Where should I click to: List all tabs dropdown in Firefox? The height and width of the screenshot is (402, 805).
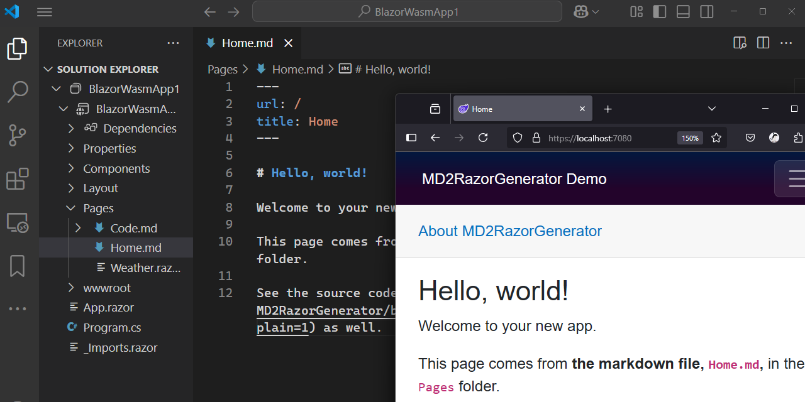coord(712,109)
